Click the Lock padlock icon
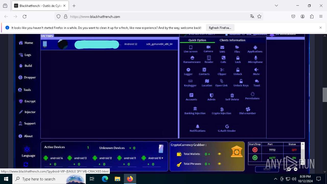Image resolution: width=327 pixels, height=184 pixels. click(x=238, y=58)
